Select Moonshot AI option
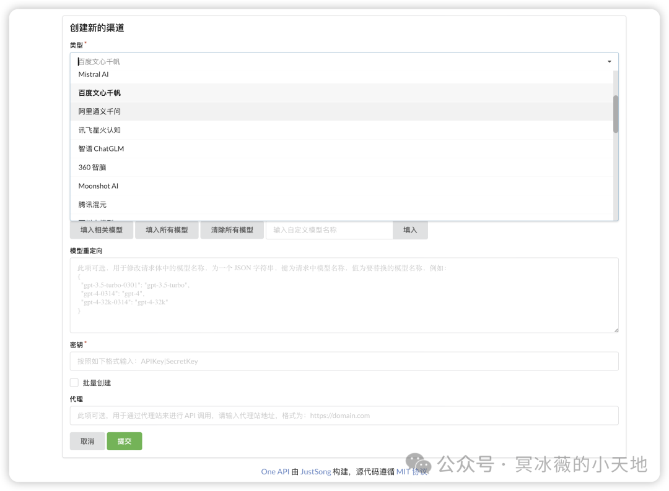The height and width of the screenshot is (491, 669). point(341,186)
